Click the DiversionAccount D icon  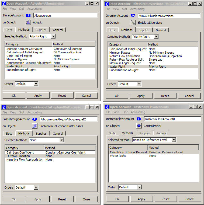(133, 16)
